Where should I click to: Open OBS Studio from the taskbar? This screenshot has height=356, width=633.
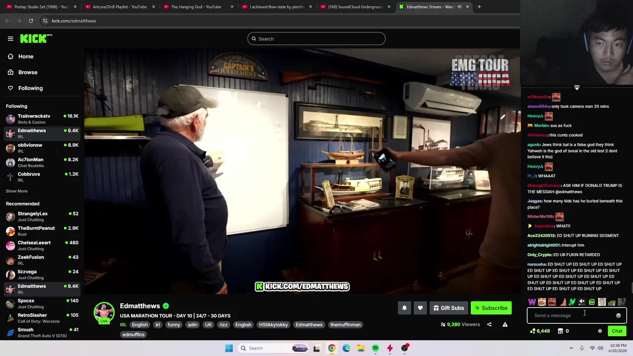(405, 348)
